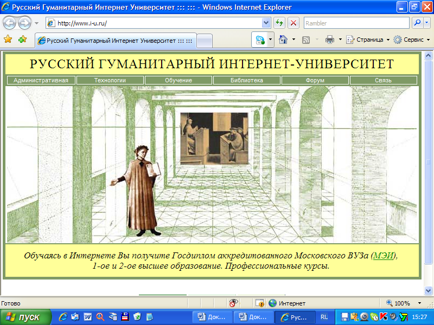Follow the МЭИ hyperlink
Viewport: 434px width, 325px height.
pyautogui.click(x=384, y=256)
